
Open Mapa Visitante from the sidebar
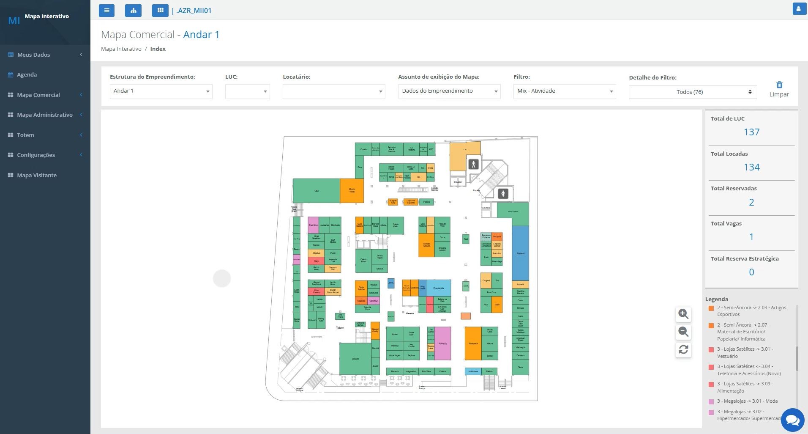37,175
